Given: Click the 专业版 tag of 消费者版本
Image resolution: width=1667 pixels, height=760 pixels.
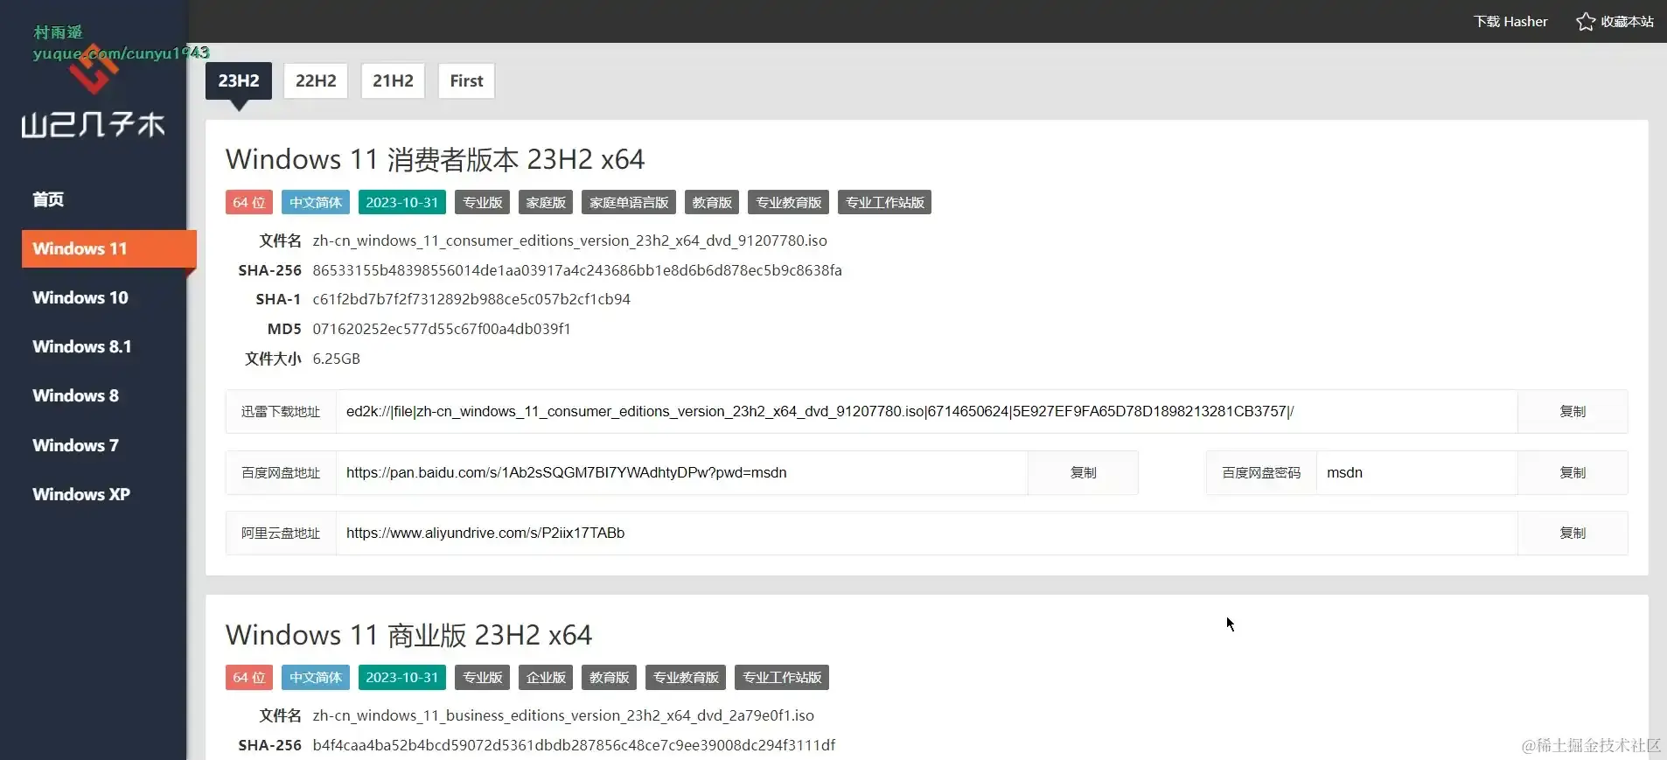Looking at the screenshot, I should coord(483,202).
